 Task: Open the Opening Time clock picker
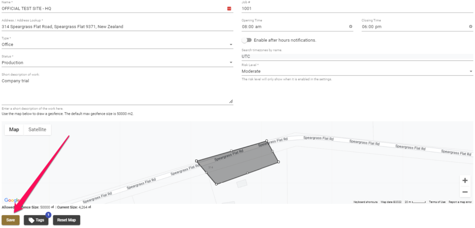tap(351, 26)
